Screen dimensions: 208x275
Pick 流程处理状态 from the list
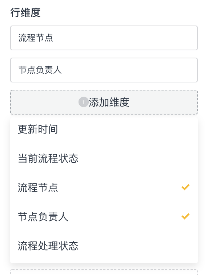104,245
